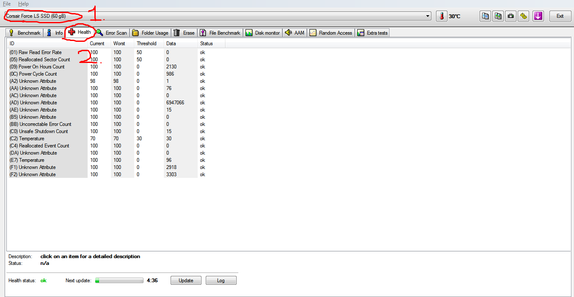Click the n/a Status value
This screenshot has height=297, width=574.
44,263
